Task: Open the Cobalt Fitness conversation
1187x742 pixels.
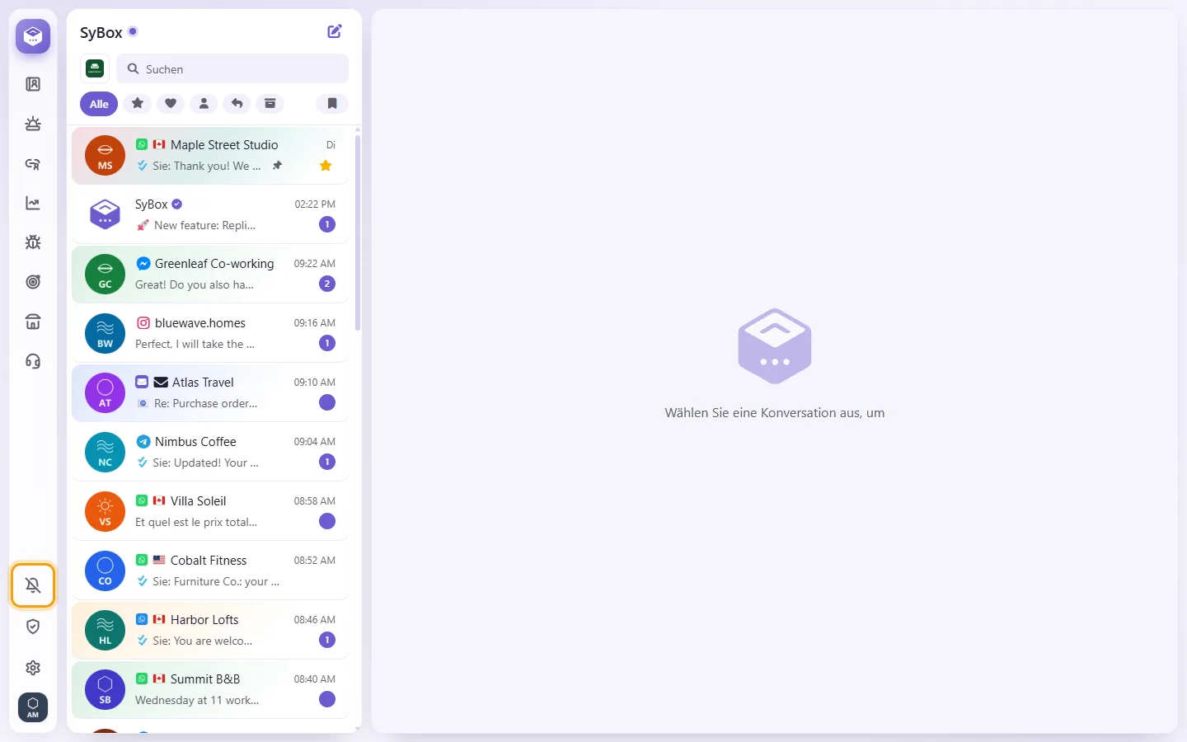Action: (x=210, y=571)
